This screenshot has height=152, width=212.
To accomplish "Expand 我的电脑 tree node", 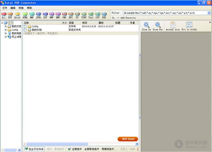I will point(6,33).
